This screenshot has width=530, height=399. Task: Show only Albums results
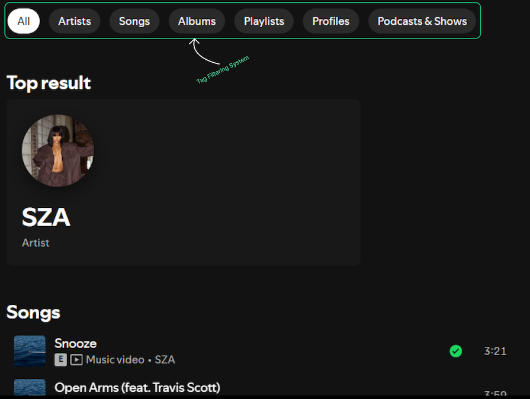coord(197,21)
